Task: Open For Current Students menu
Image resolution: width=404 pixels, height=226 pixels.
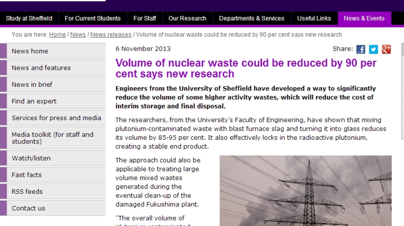Action: tap(93, 18)
